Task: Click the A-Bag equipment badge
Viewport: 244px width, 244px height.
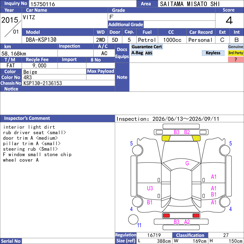Action: click(137, 53)
